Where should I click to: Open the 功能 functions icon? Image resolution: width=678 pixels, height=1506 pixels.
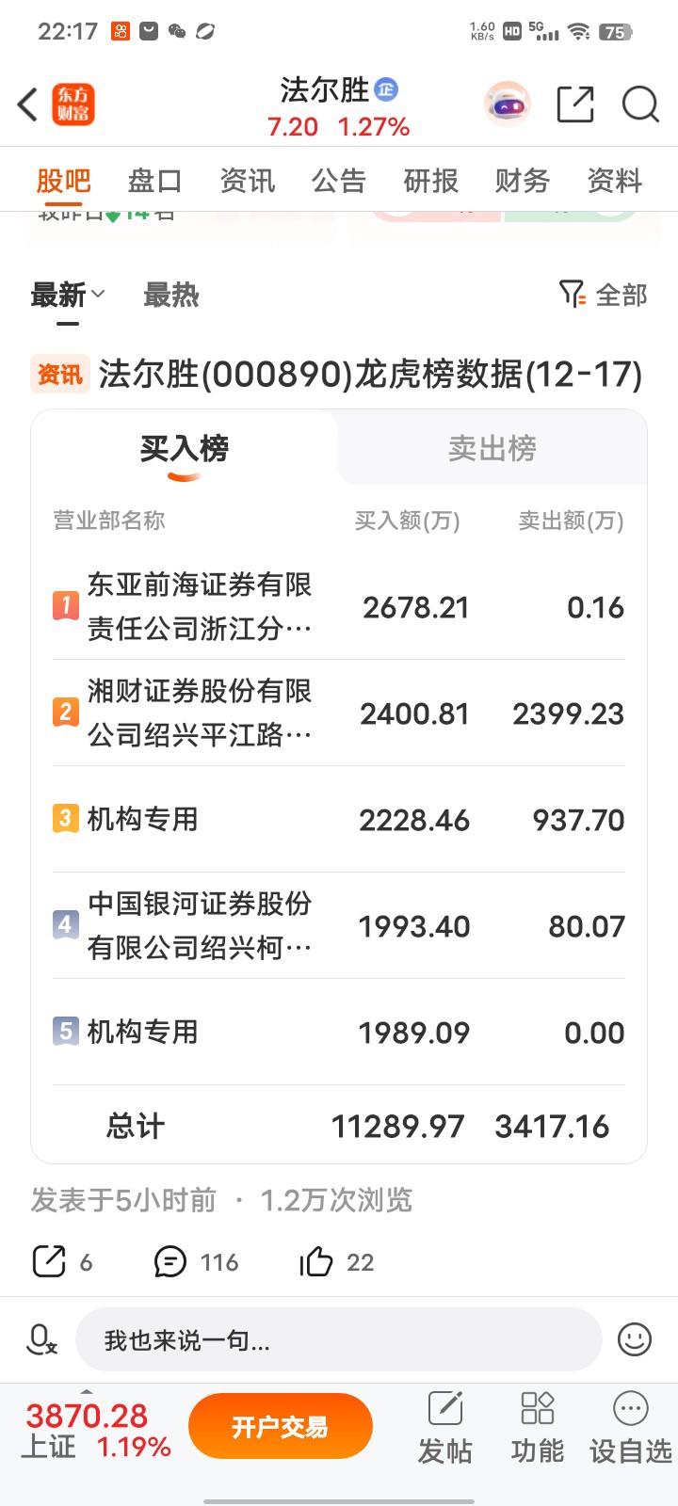pyautogui.click(x=537, y=1427)
